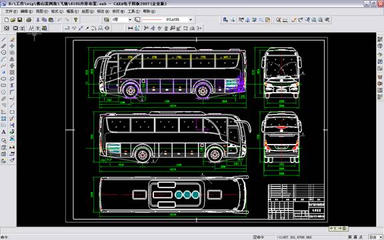The width and height of the screenshot is (384, 240).
Task: Click the text style T icon in the second row
Action: pyautogui.click(x=38, y=29)
